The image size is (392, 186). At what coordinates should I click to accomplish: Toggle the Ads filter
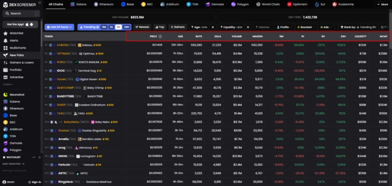tap(326, 27)
